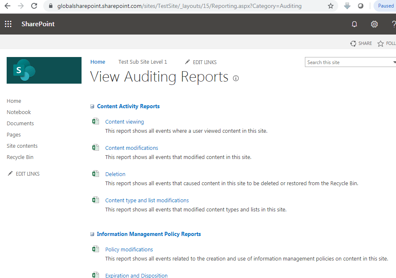
Task: Open the Expiration and Disposition report
Action: [136, 275]
